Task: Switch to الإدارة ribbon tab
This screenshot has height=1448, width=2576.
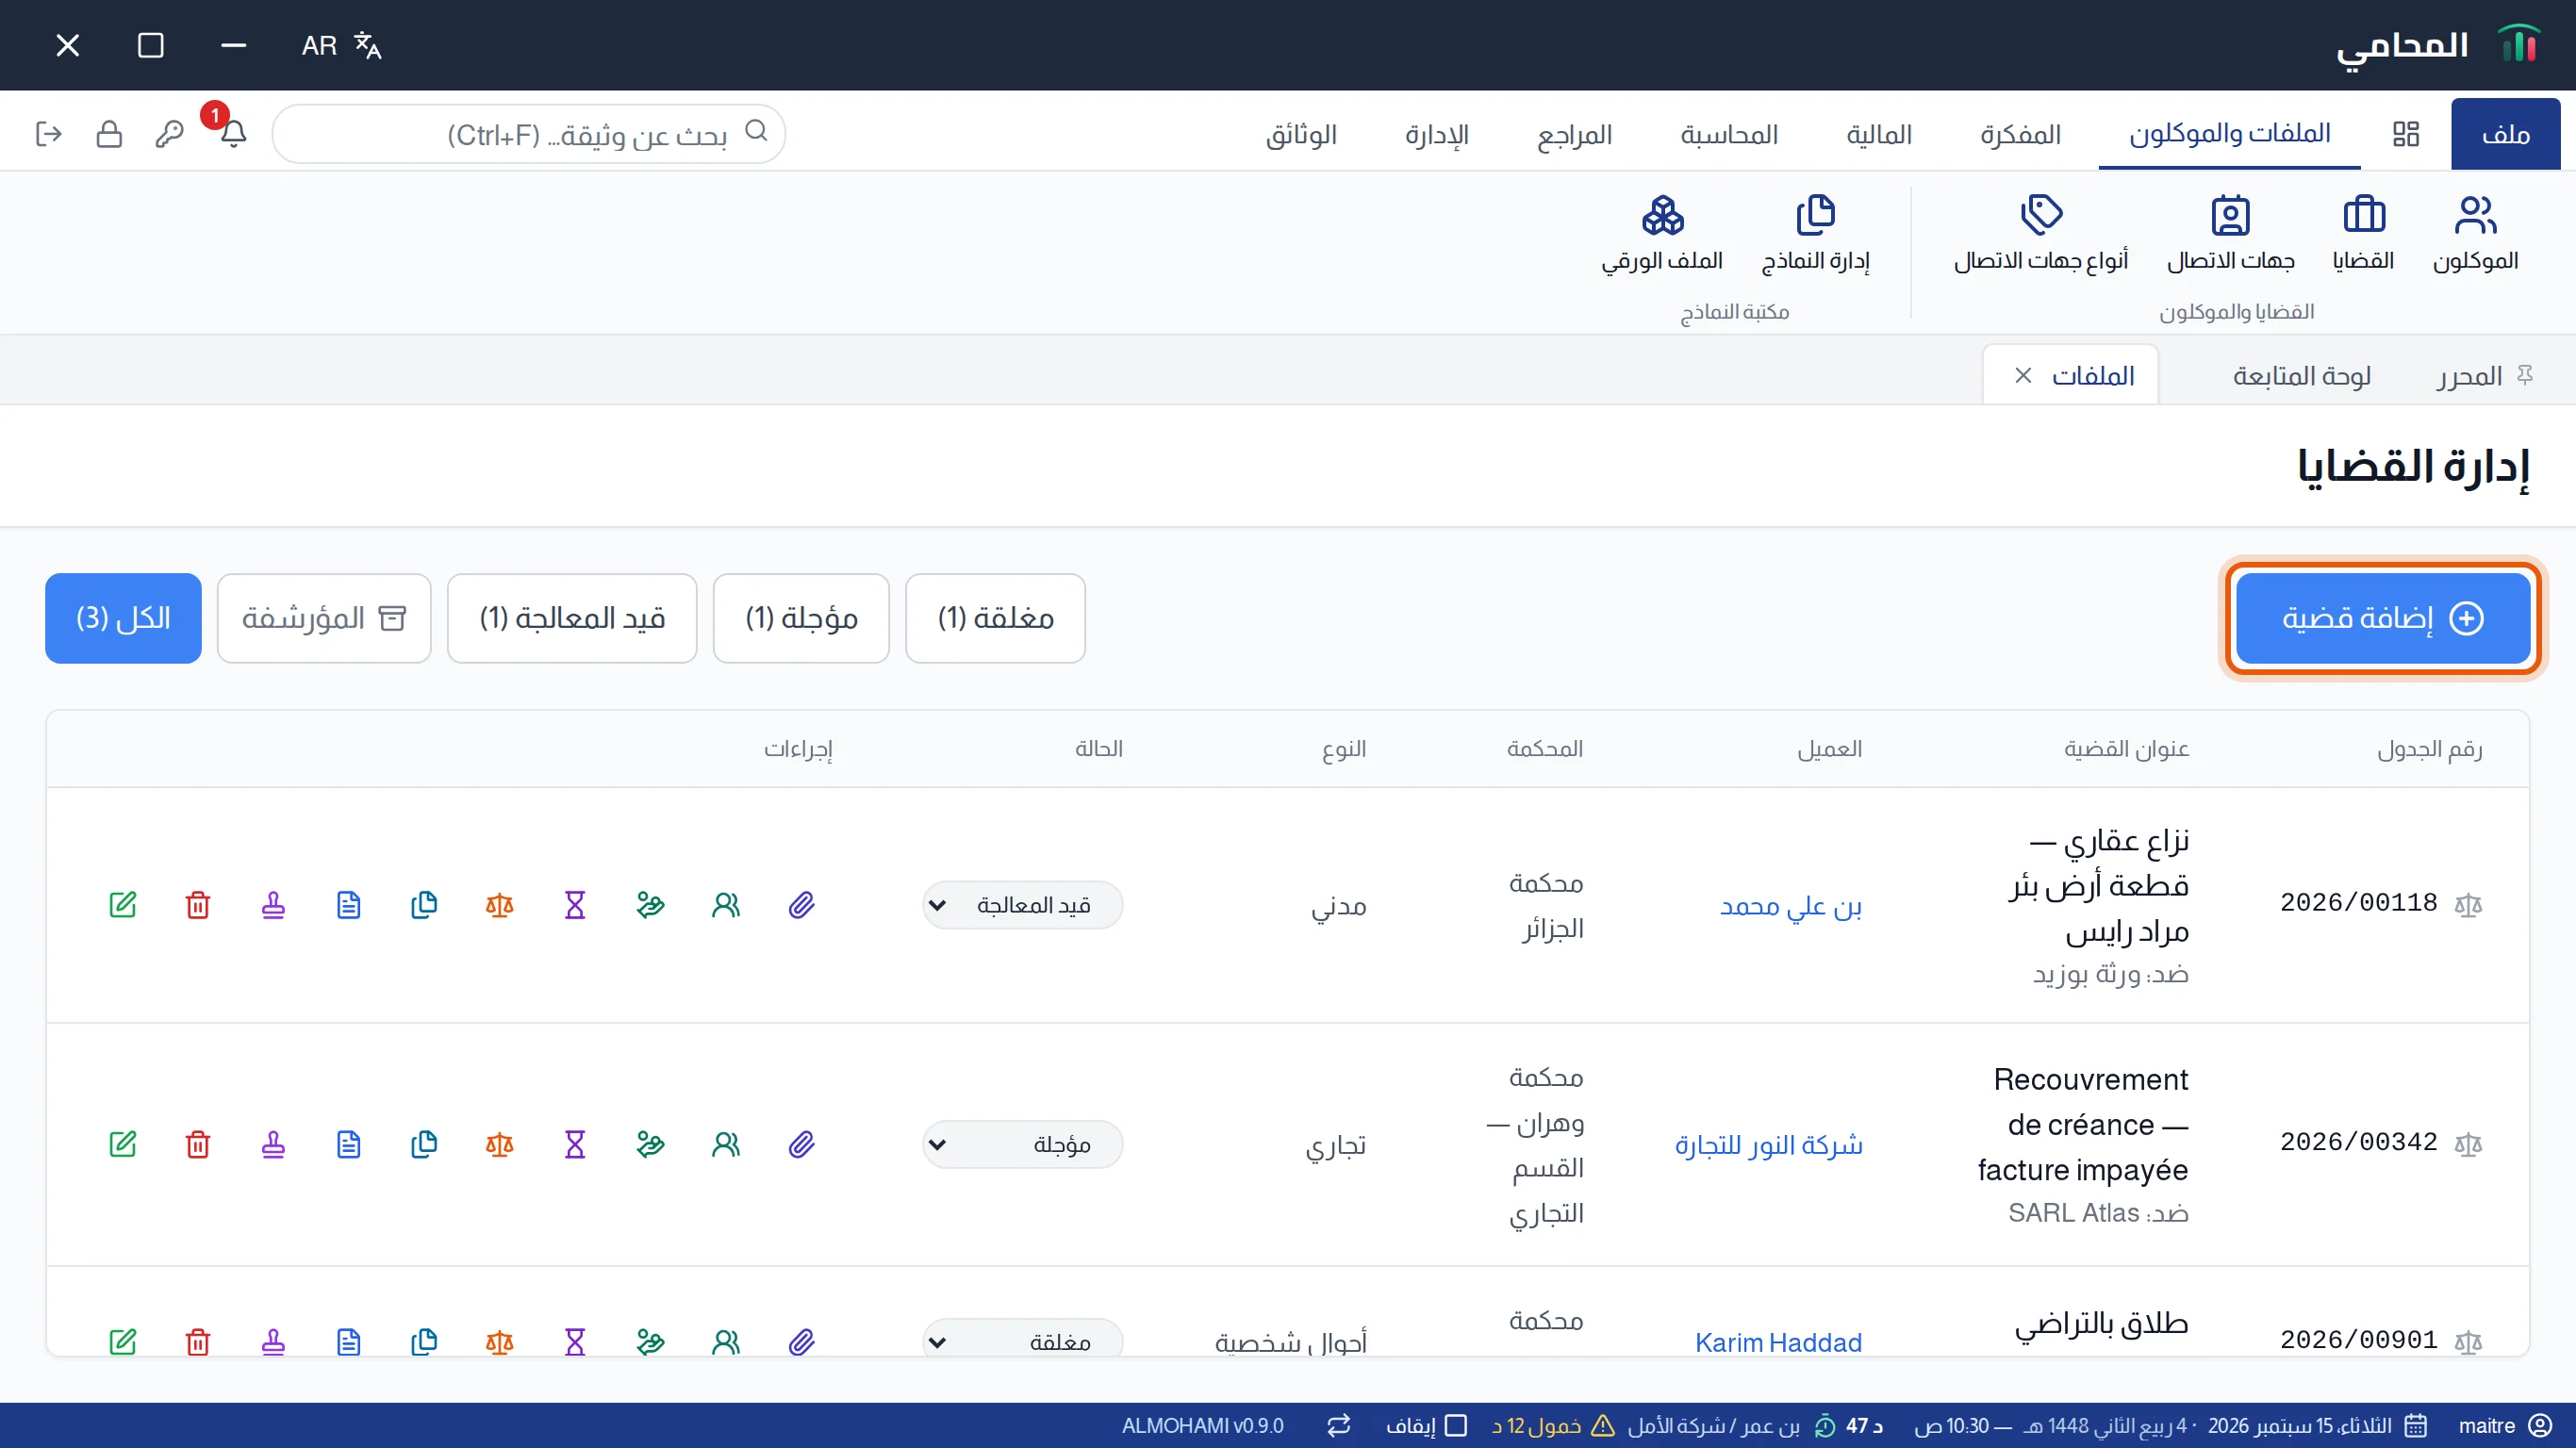Action: [1436, 134]
